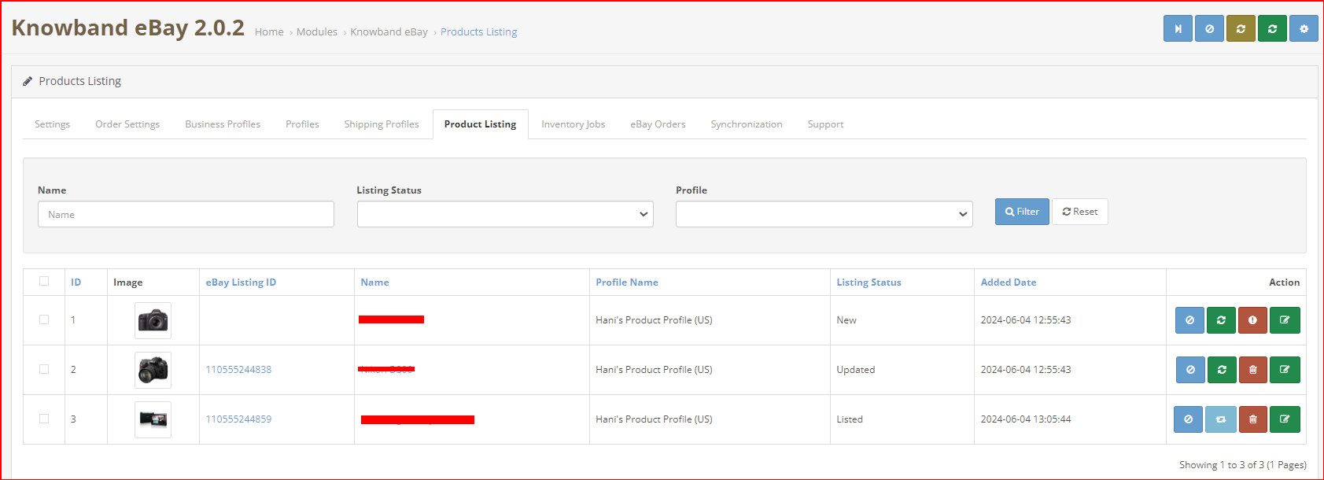Viewport: 1324px width, 480px height.
Task: Open the Profile dropdown filter
Action: 824,214
